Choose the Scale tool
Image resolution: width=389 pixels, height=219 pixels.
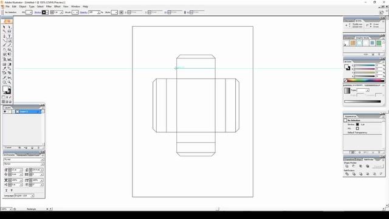pyautogui.click(x=10, y=50)
